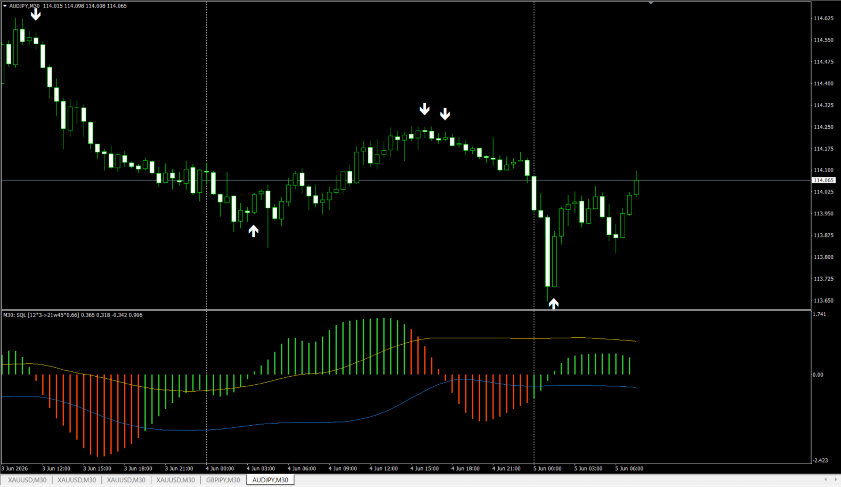This screenshot has width=841, height=487.
Task: Click the 114.065 current price label
Action: point(823,180)
